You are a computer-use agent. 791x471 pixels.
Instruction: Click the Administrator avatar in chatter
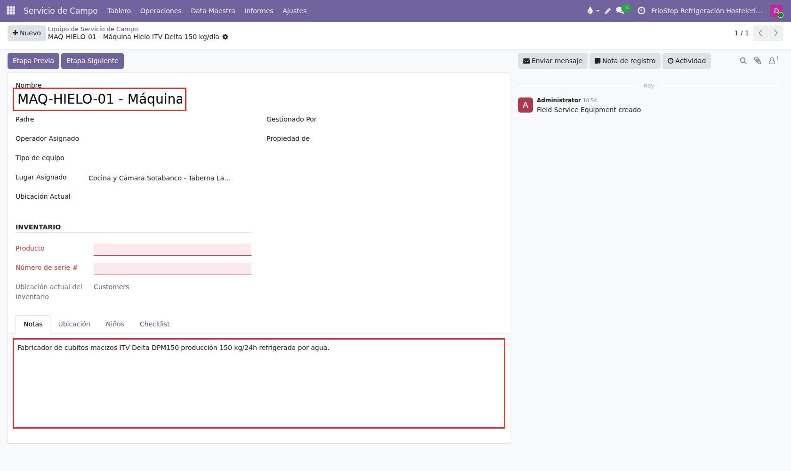[525, 105]
